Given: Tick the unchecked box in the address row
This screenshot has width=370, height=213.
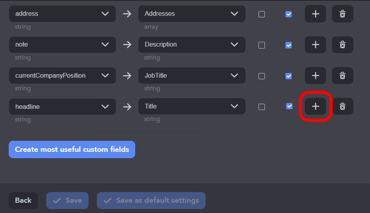Looking at the screenshot, I should [262, 14].
